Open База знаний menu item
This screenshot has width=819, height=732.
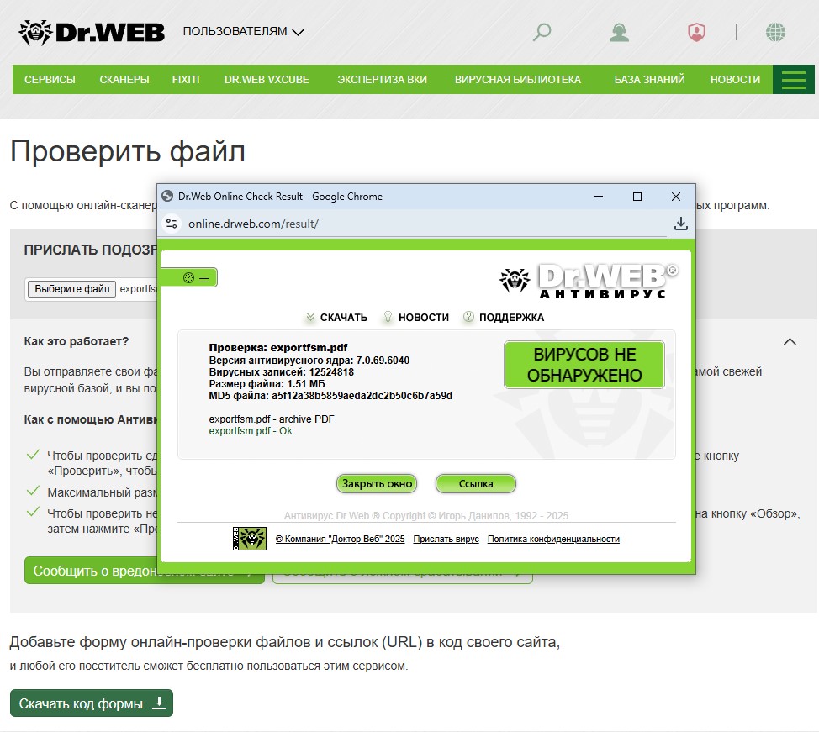click(649, 79)
